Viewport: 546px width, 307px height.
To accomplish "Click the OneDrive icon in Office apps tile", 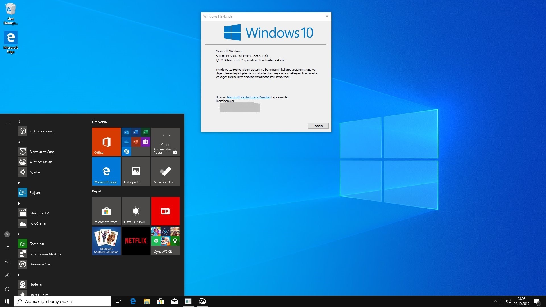I will tap(127, 142).
